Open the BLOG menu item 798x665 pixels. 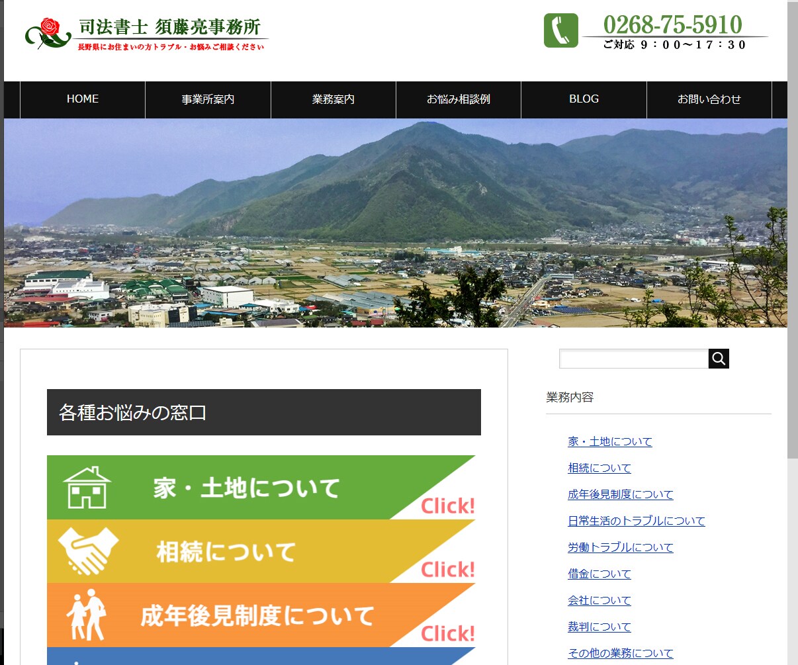tap(584, 99)
